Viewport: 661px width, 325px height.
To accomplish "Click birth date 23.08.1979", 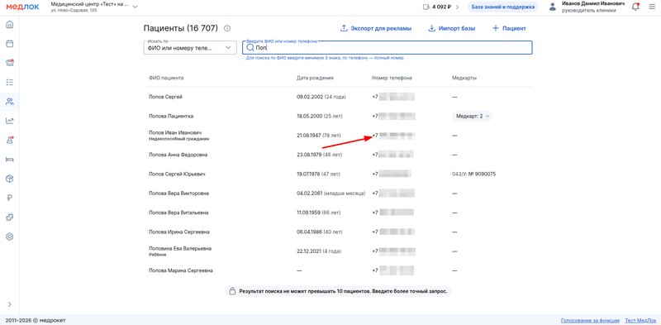I will 309,155.
